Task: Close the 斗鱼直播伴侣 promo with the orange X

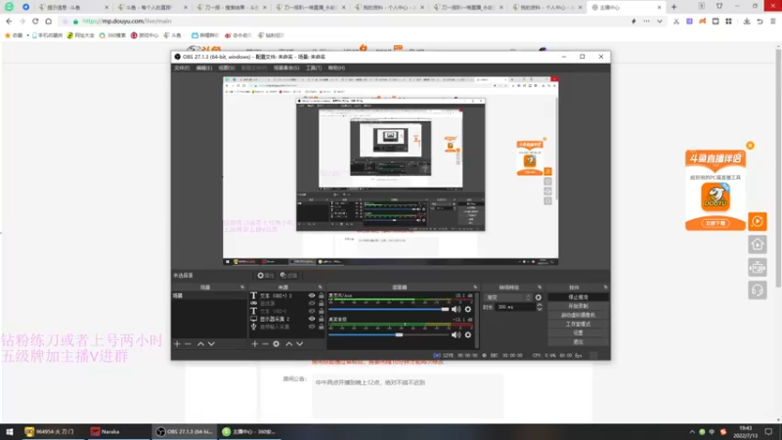Action: [750, 145]
